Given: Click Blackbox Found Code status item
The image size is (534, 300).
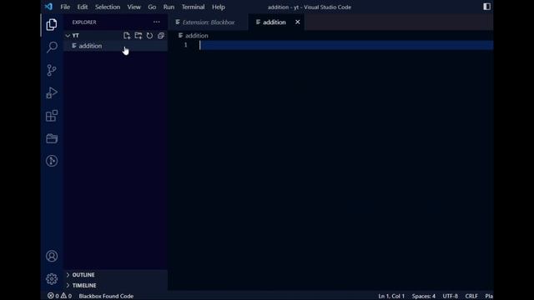Looking at the screenshot, I should tap(106, 296).
